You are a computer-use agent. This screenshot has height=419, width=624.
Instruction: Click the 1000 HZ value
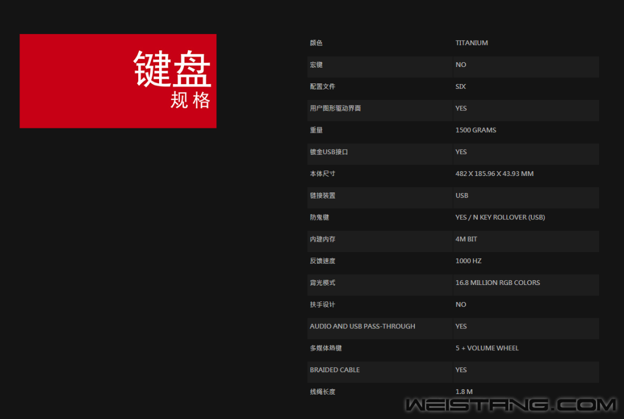click(x=469, y=261)
